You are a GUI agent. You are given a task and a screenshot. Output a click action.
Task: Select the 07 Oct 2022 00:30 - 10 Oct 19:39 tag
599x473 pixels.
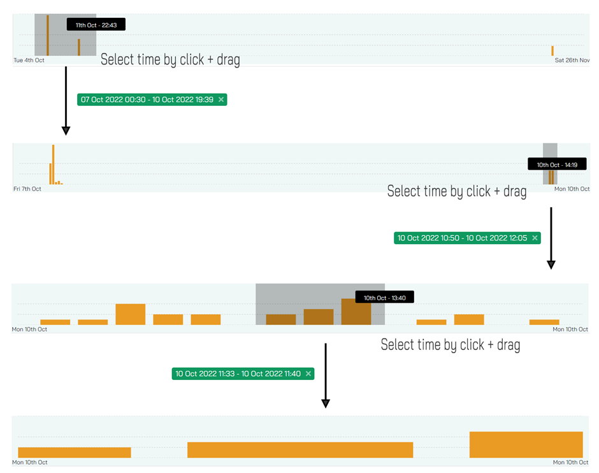pos(152,99)
